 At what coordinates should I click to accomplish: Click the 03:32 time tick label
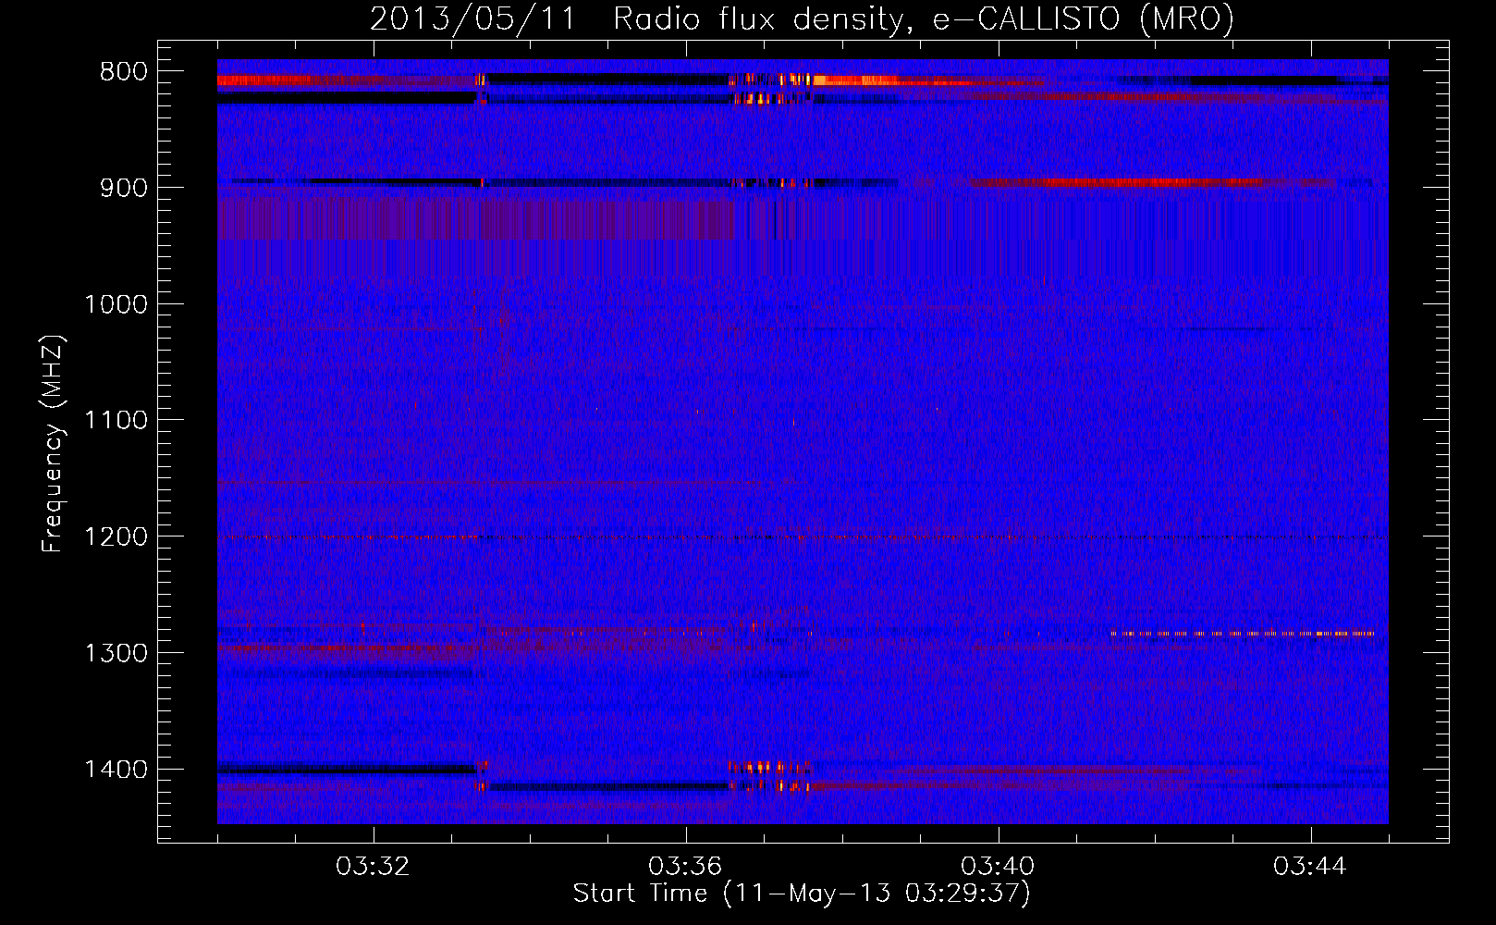pyautogui.click(x=373, y=867)
